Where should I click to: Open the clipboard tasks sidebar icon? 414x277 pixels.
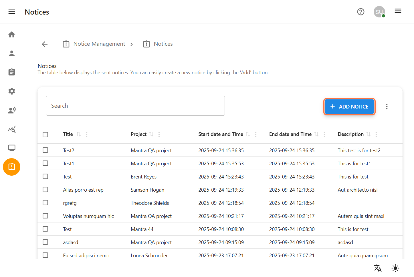[12, 72]
